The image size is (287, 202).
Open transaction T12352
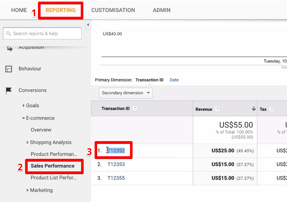[x=116, y=151]
